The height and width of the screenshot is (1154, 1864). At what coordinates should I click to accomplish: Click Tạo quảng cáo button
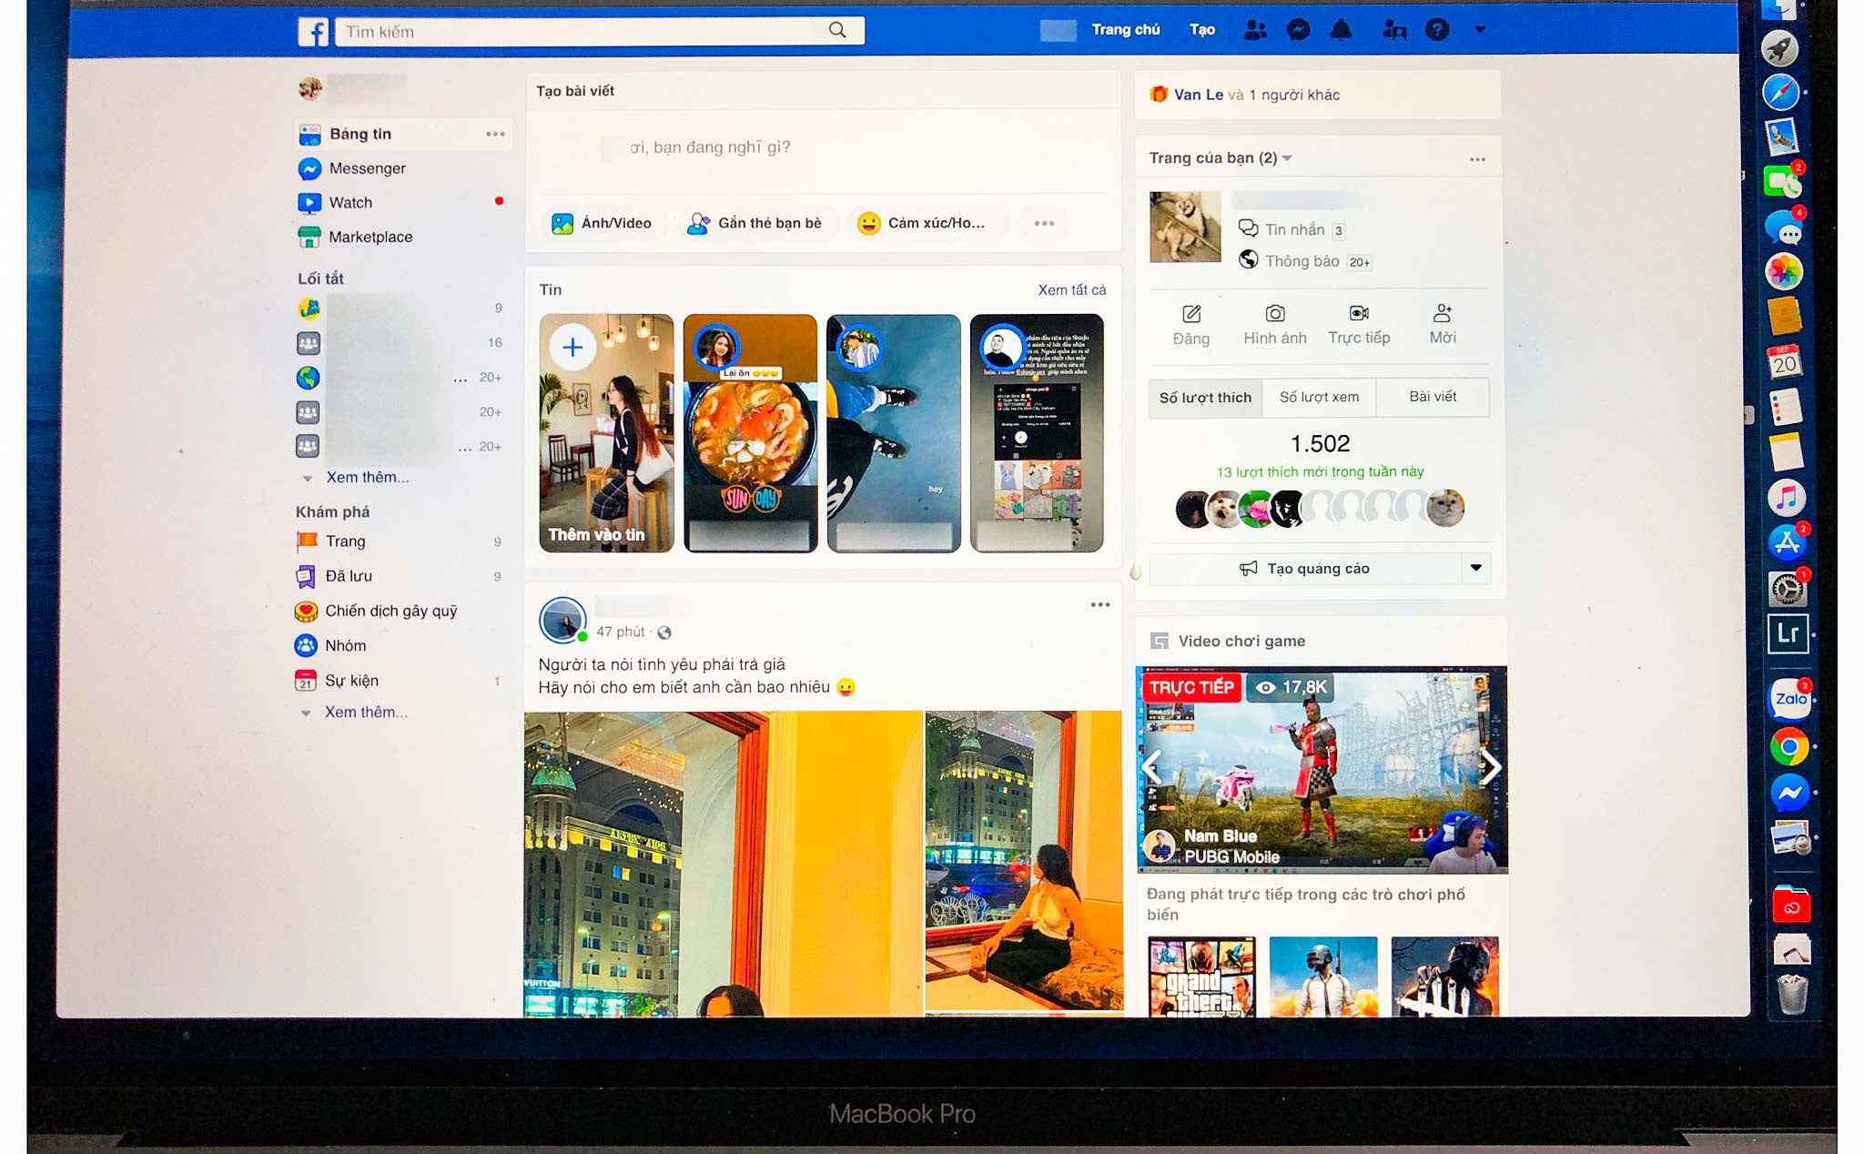click(1304, 569)
